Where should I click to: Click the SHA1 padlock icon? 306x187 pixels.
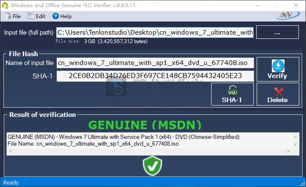point(233,90)
